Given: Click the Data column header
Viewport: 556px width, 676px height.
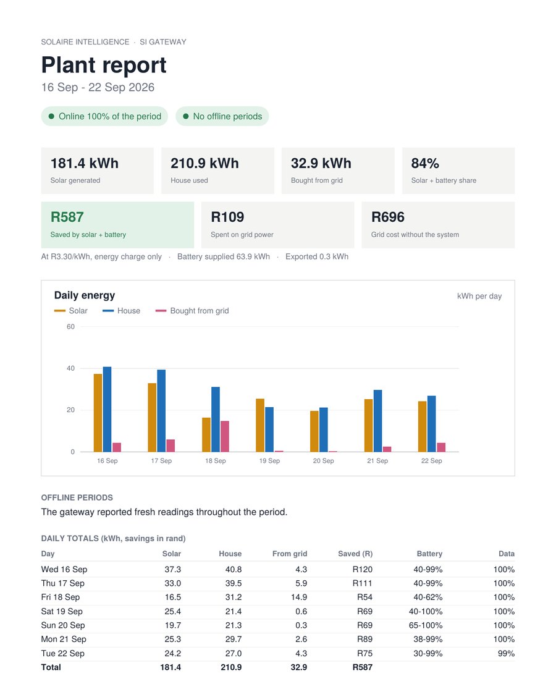Looking at the screenshot, I should point(507,554).
